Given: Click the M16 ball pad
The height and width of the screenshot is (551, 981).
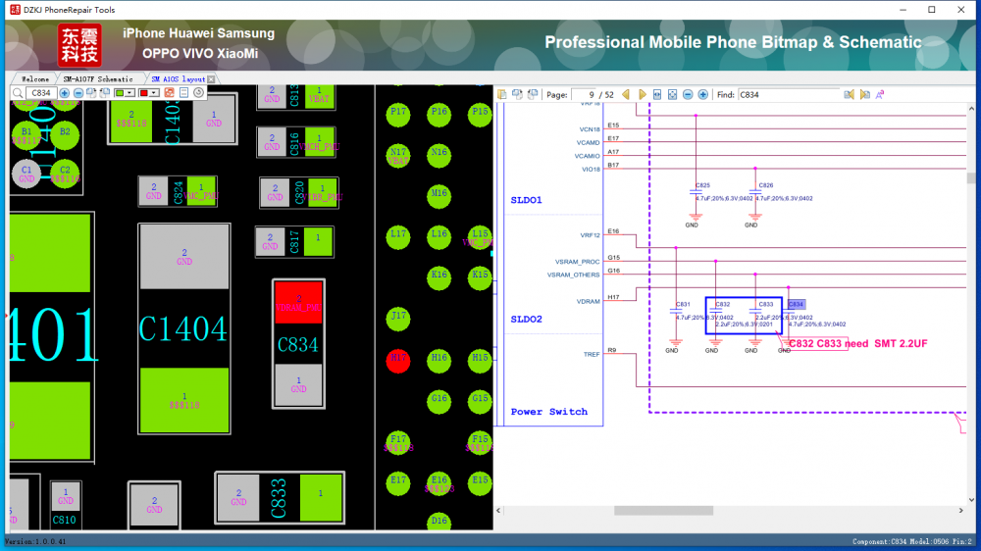Looking at the screenshot, I should [x=439, y=196].
